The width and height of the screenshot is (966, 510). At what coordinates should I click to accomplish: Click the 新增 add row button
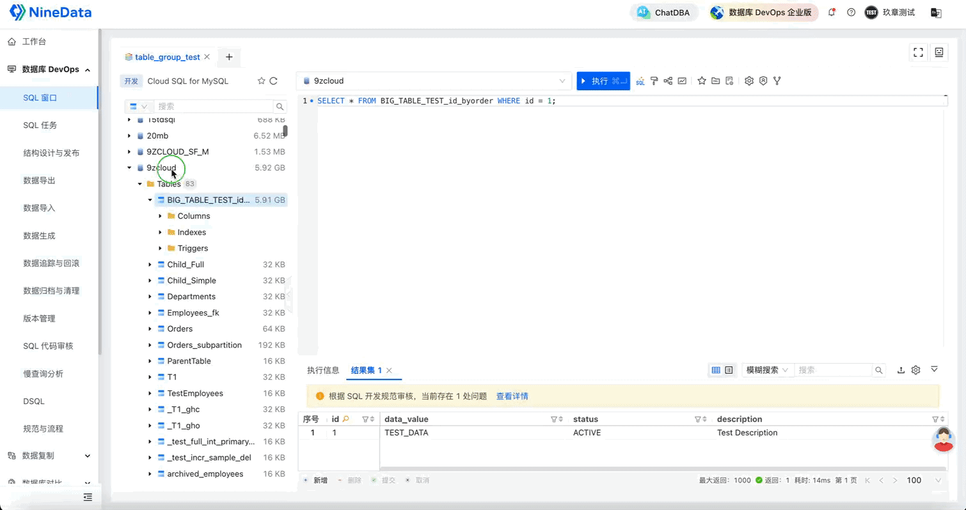pos(315,480)
